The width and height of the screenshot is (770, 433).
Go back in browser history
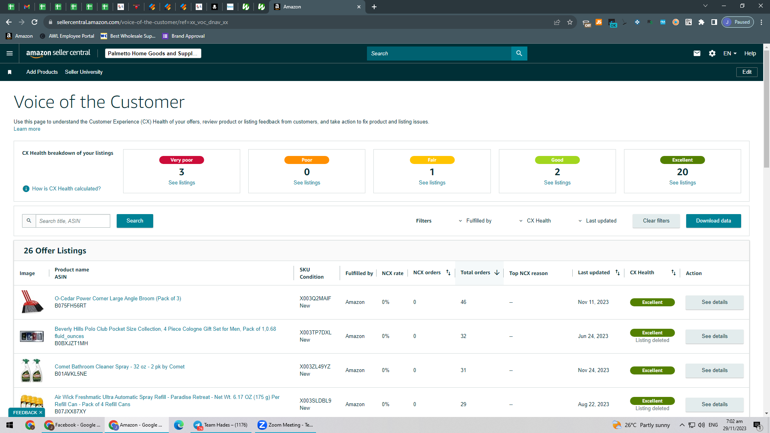point(9,22)
